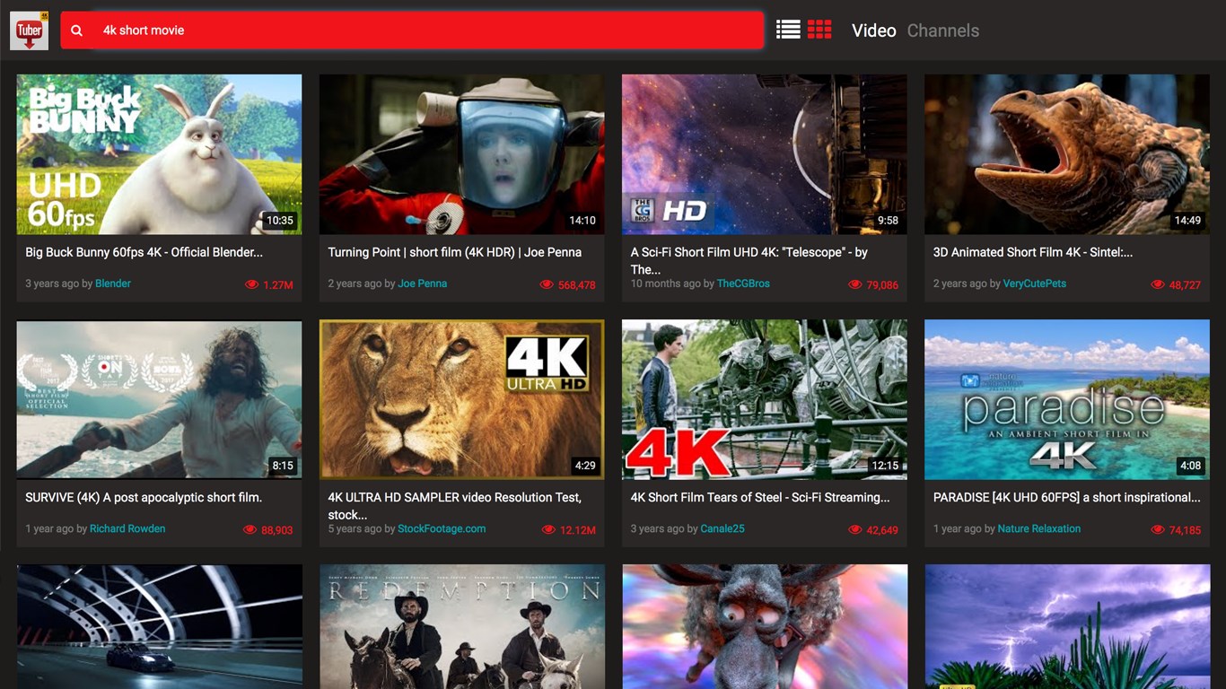
Task: Click the '10 months ago by' text
Action: 672,283
